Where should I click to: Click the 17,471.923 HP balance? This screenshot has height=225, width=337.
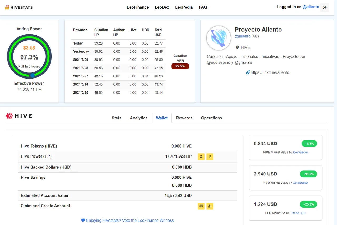(x=179, y=156)
